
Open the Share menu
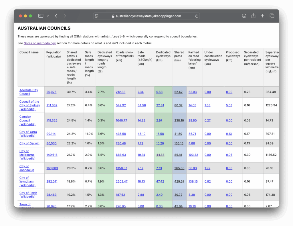[x=253, y=16]
